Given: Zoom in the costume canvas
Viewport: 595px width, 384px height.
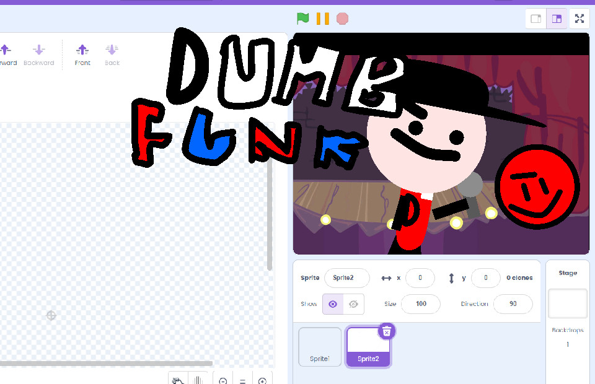Looking at the screenshot, I should (262, 380).
